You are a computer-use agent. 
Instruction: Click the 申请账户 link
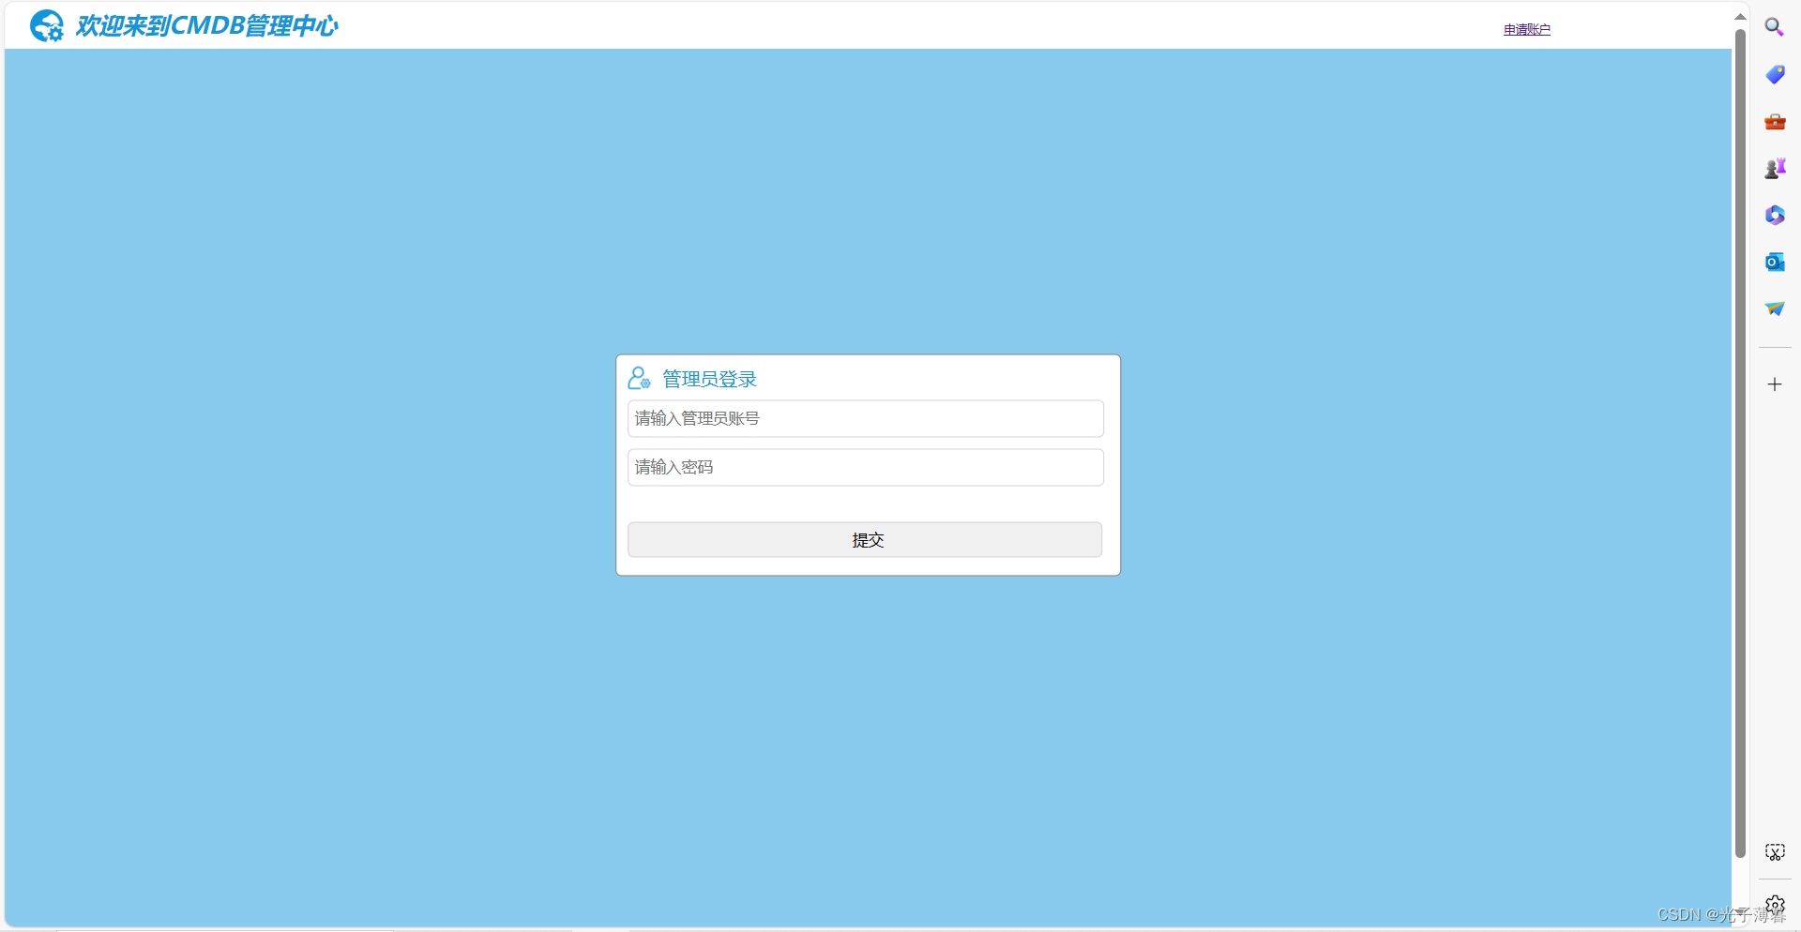[x=1526, y=29]
